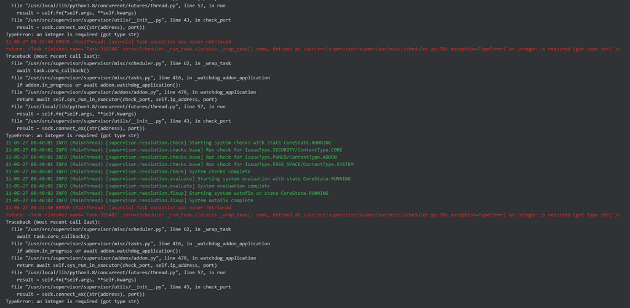Screen dimensions: 630x308
Task: Select the 'System autofix complete' log line
Action: pyautogui.click(x=129, y=200)
